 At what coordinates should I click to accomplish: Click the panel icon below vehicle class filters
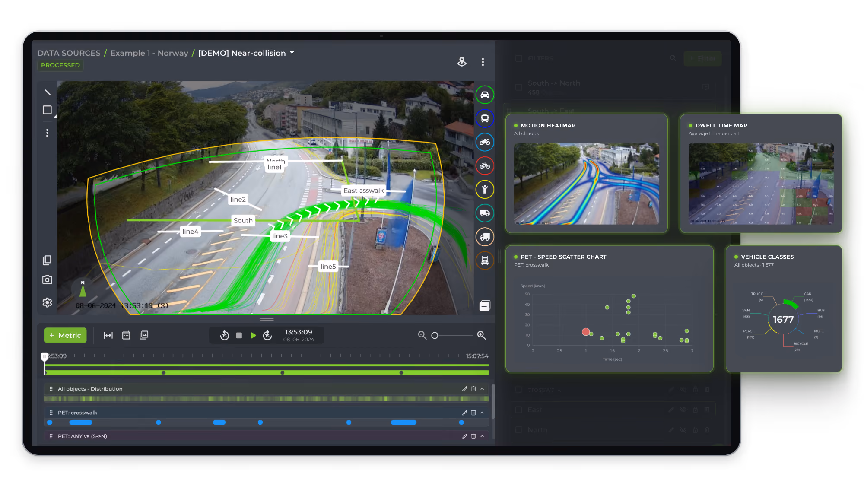[485, 306]
